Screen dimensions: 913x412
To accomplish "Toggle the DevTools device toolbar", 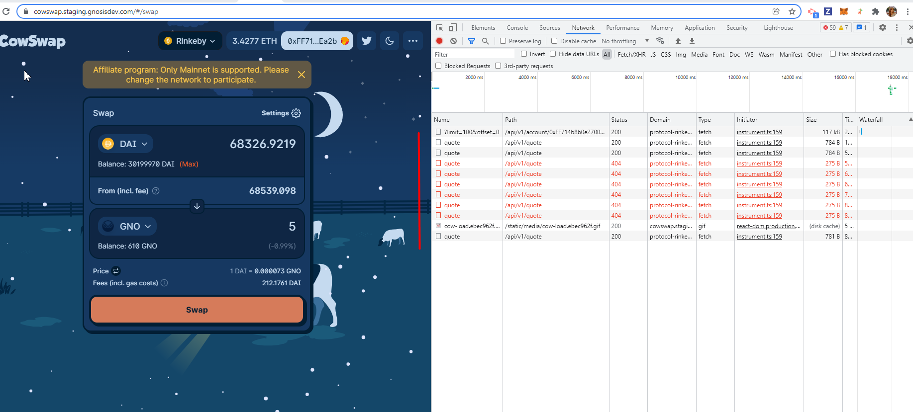I will click(453, 28).
